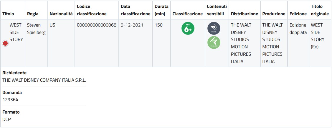This screenshot has height=128, width=332.
Task: Click the Classificazione column header
Action: 188,14
